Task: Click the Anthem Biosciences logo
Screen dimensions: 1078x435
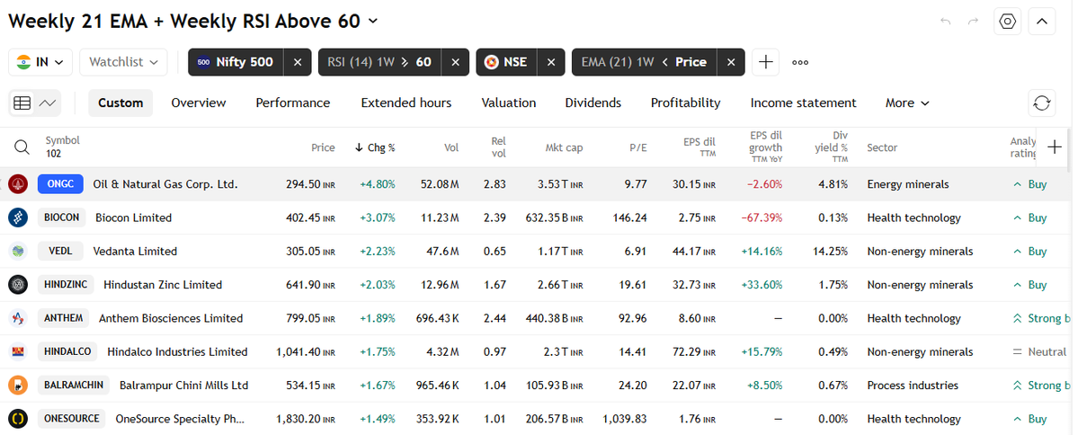Action: click(18, 318)
